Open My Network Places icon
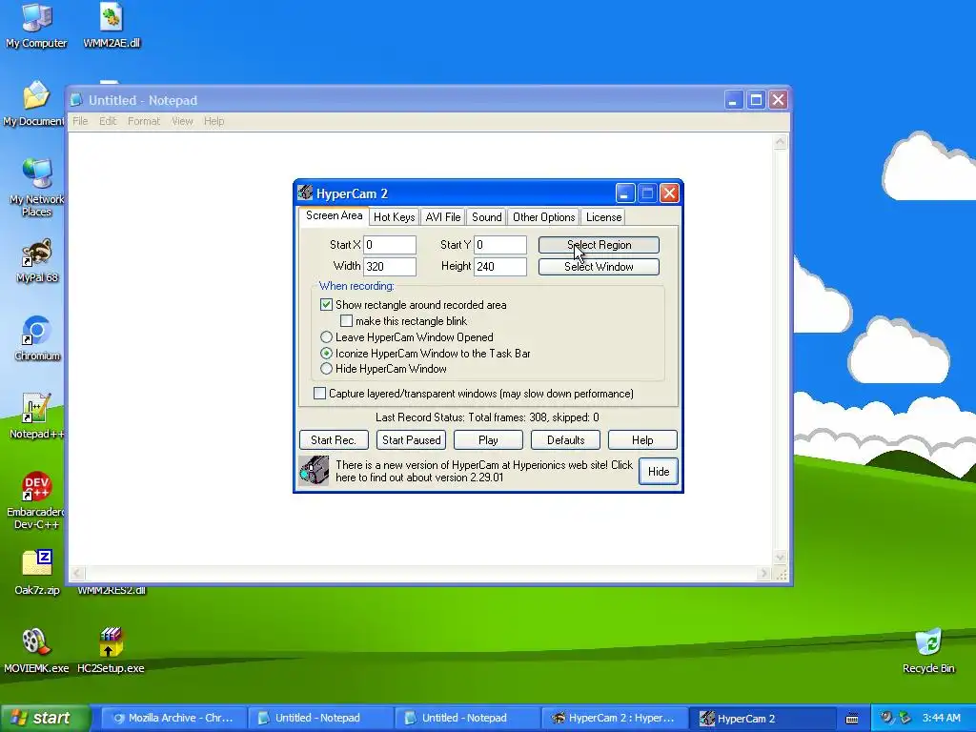Image resolution: width=976 pixels, height=732 pixels. point(37,187)
